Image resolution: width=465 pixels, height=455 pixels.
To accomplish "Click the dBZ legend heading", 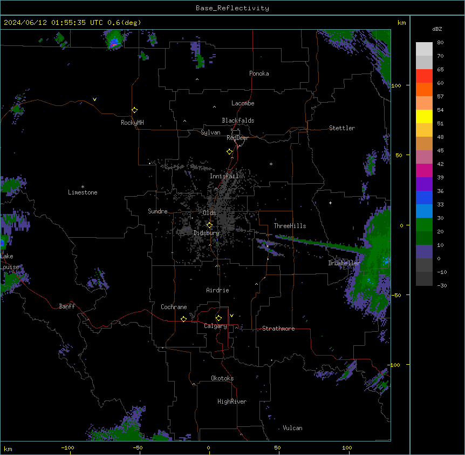I will (x=437, y=29).
